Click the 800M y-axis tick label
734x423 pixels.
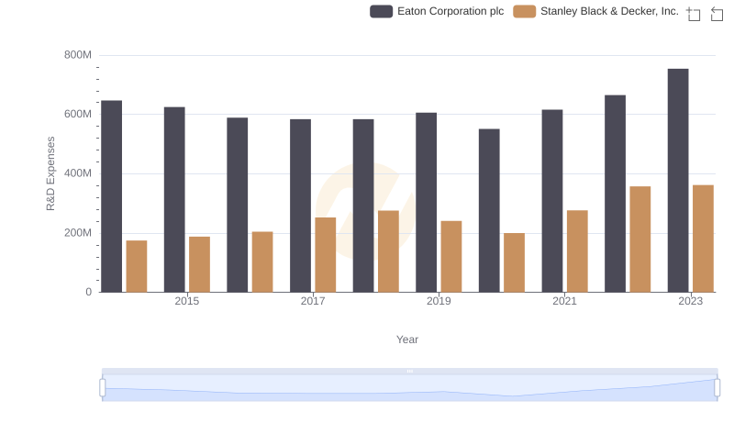(77, 55)
